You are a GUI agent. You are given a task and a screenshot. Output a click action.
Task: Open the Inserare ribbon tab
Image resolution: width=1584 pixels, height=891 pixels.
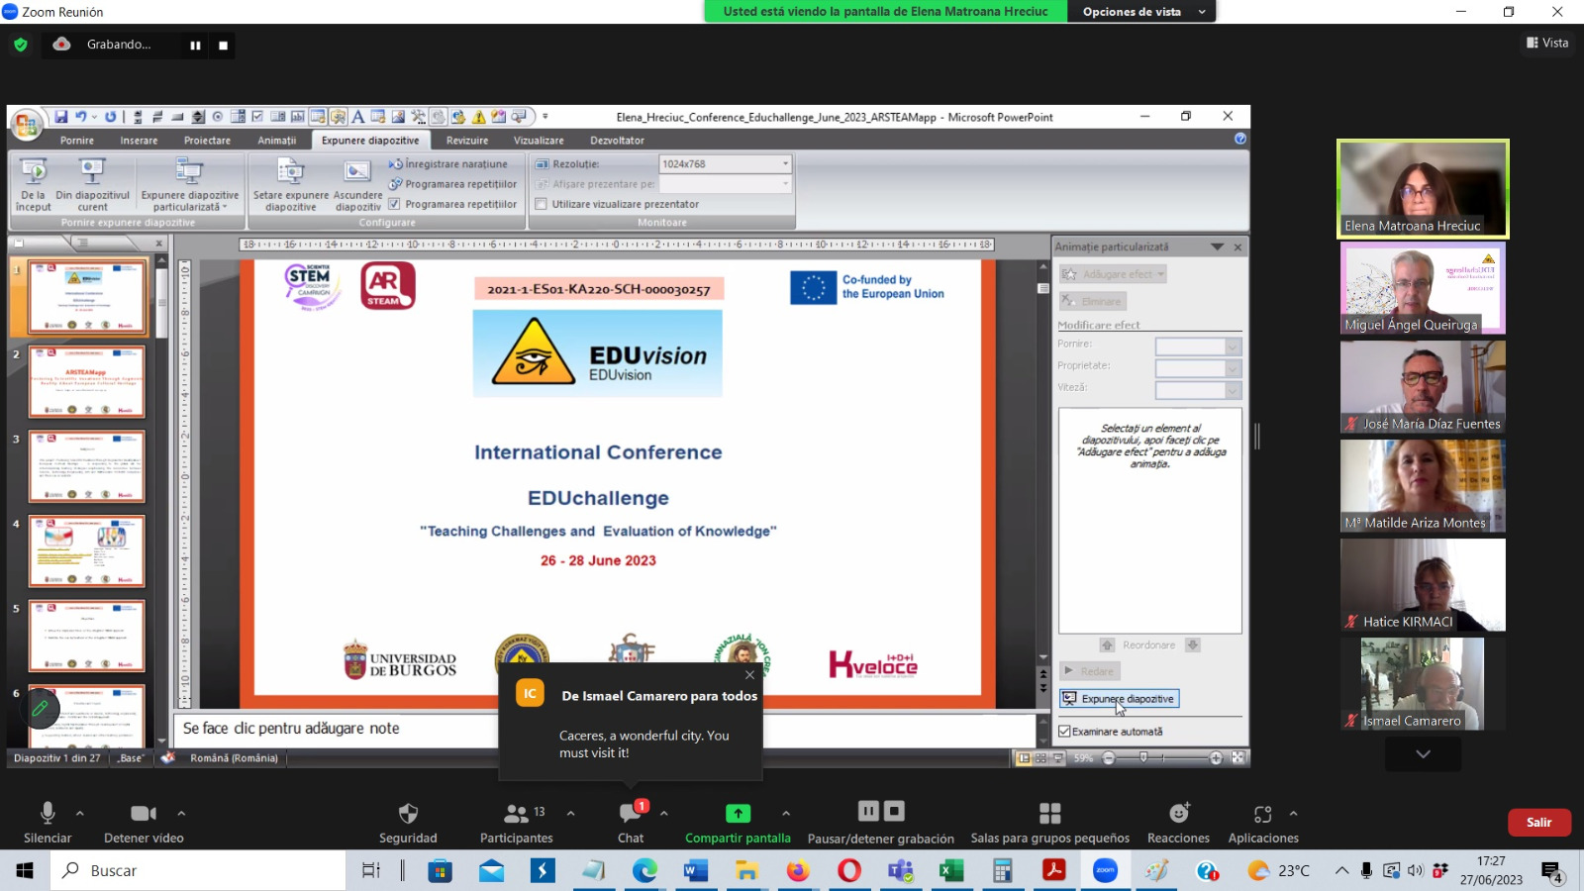pos(139,141)
